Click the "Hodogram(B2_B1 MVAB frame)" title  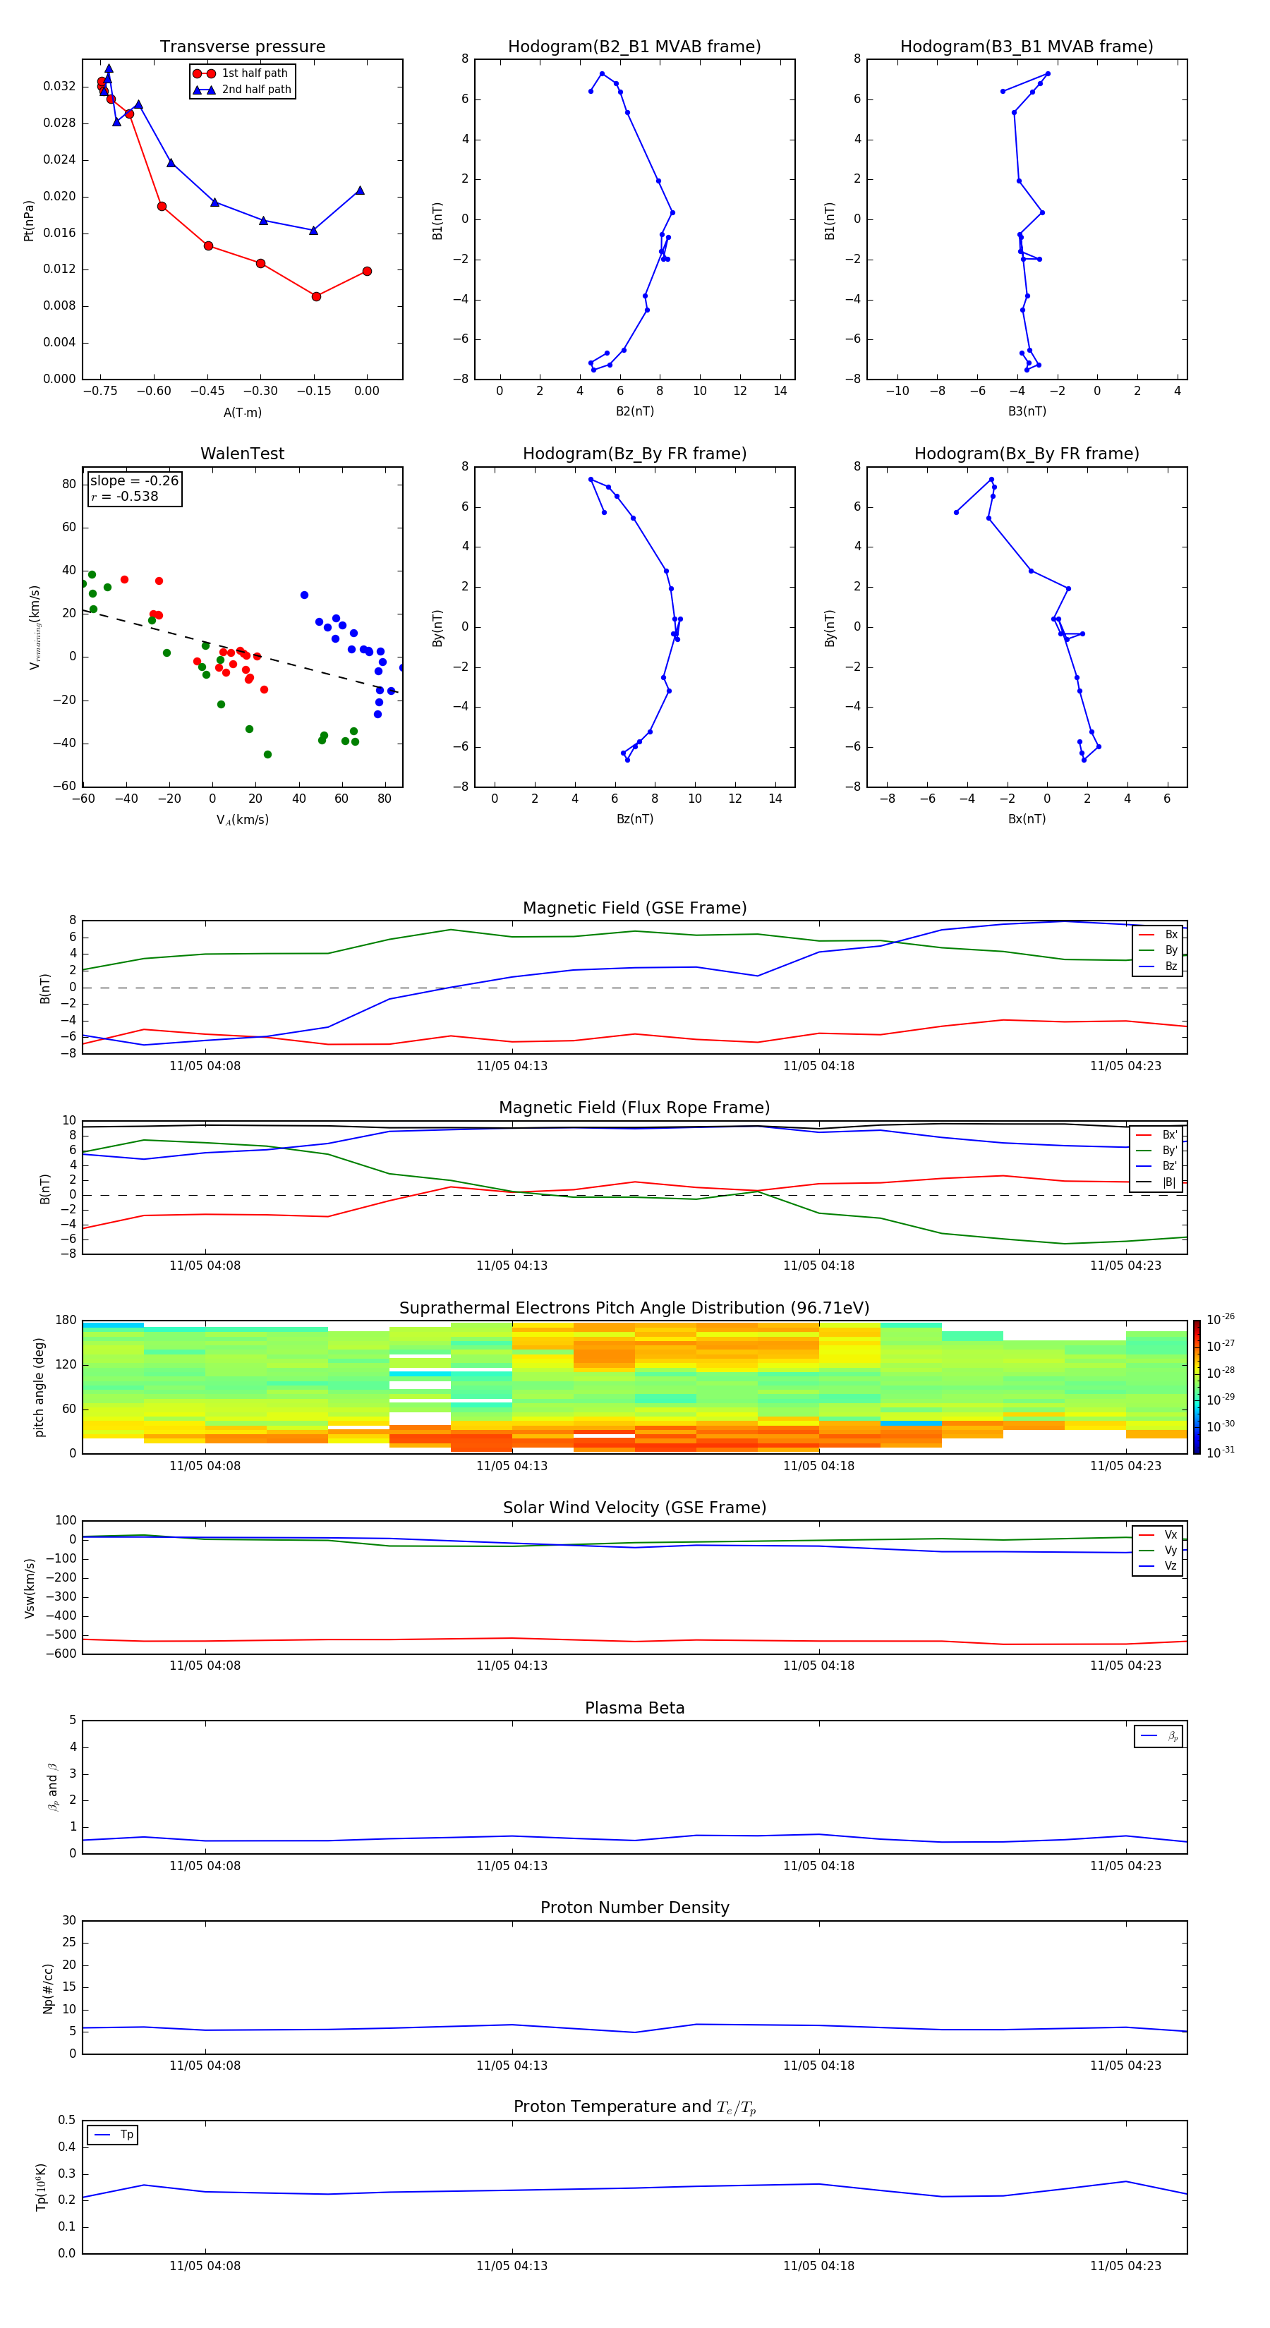[x=634, y=47]
